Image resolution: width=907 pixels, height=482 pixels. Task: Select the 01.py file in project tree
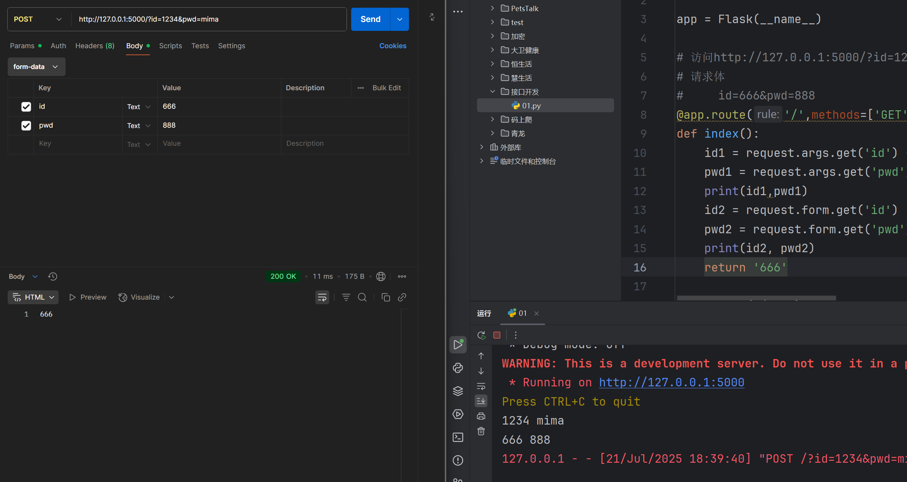pyautogui.click(x=545, y=106)
